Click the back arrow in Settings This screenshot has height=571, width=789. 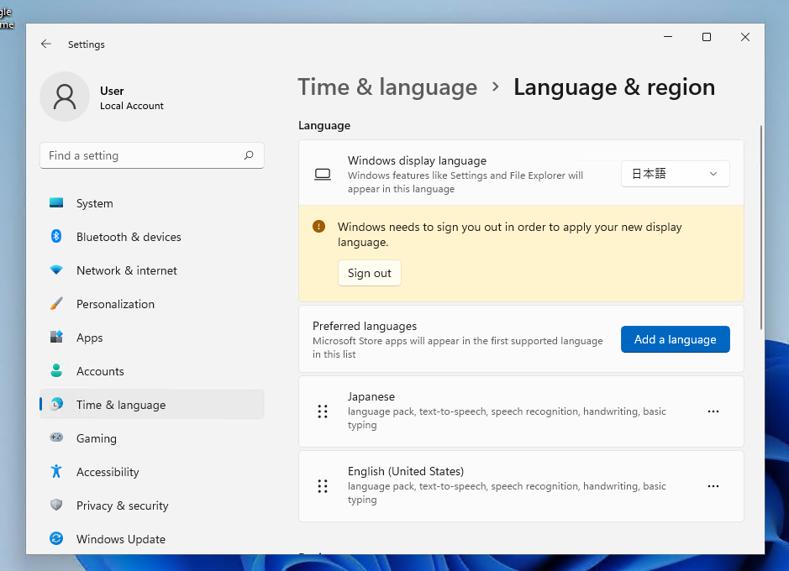point(46,45)
